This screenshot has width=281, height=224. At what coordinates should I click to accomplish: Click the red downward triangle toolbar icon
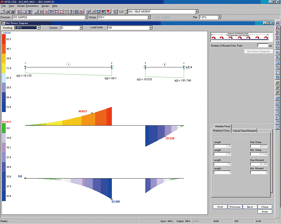pos(108,12)
